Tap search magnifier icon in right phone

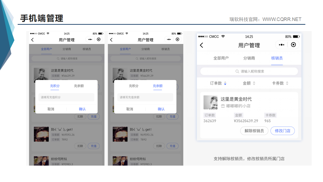237,71
